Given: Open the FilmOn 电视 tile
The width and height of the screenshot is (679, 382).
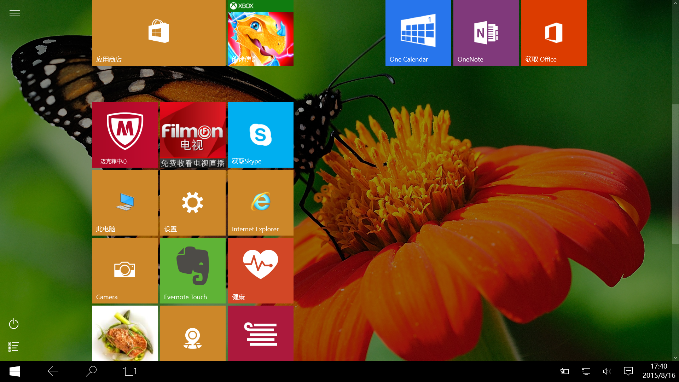Looking at the screenshot, I should (x=192, y=134).
